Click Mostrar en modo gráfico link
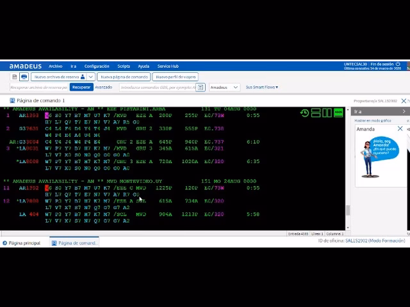The image size is (410, 307). tap(373, 121)
